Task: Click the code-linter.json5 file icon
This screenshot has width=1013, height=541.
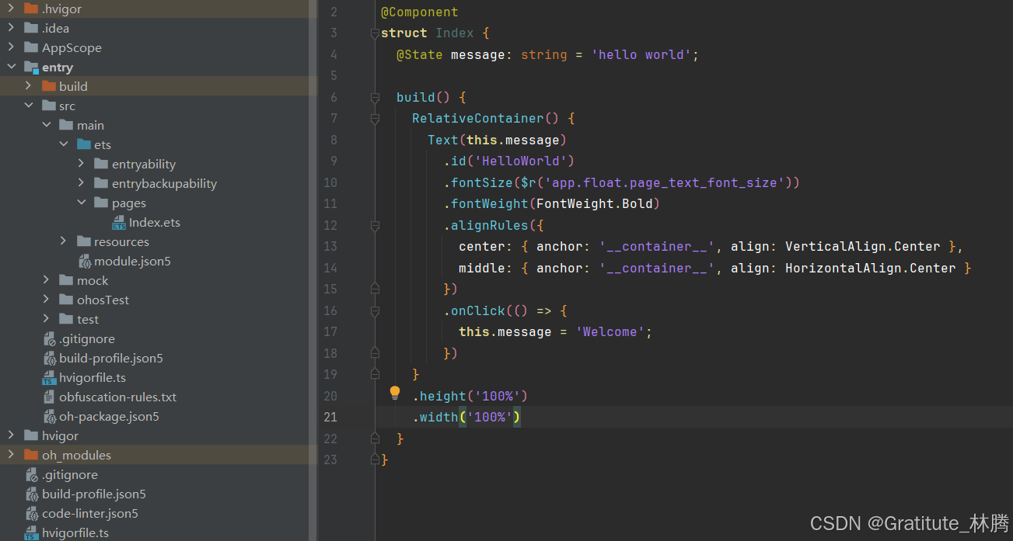Action: tap(32, 514)
